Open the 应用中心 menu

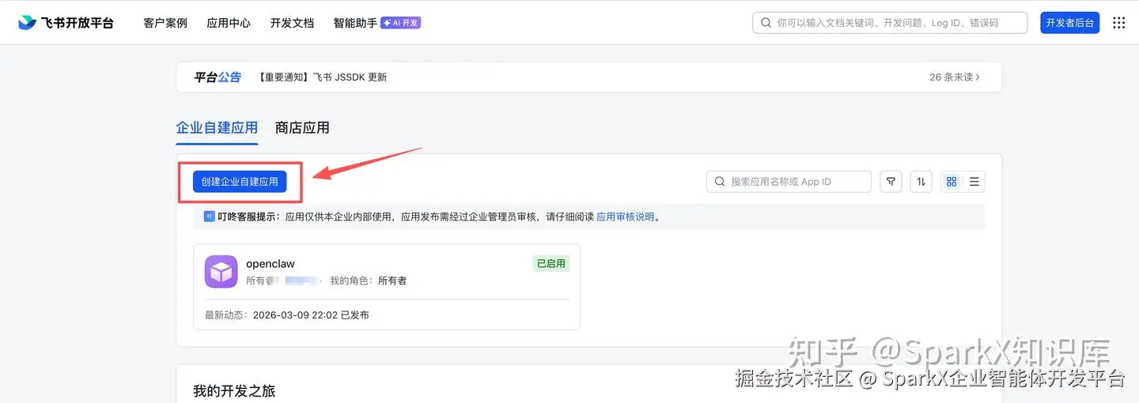point(229,23)
